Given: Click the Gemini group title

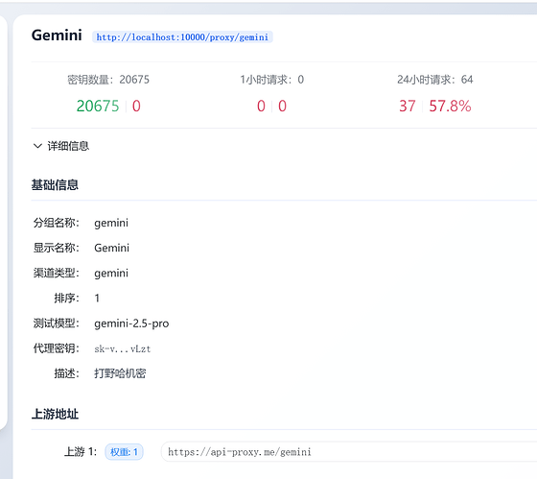Looking at the screenshot, I should click(57, 36).
